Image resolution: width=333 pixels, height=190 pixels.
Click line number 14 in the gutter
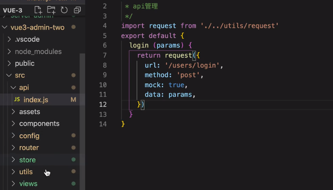coord(103,124)
